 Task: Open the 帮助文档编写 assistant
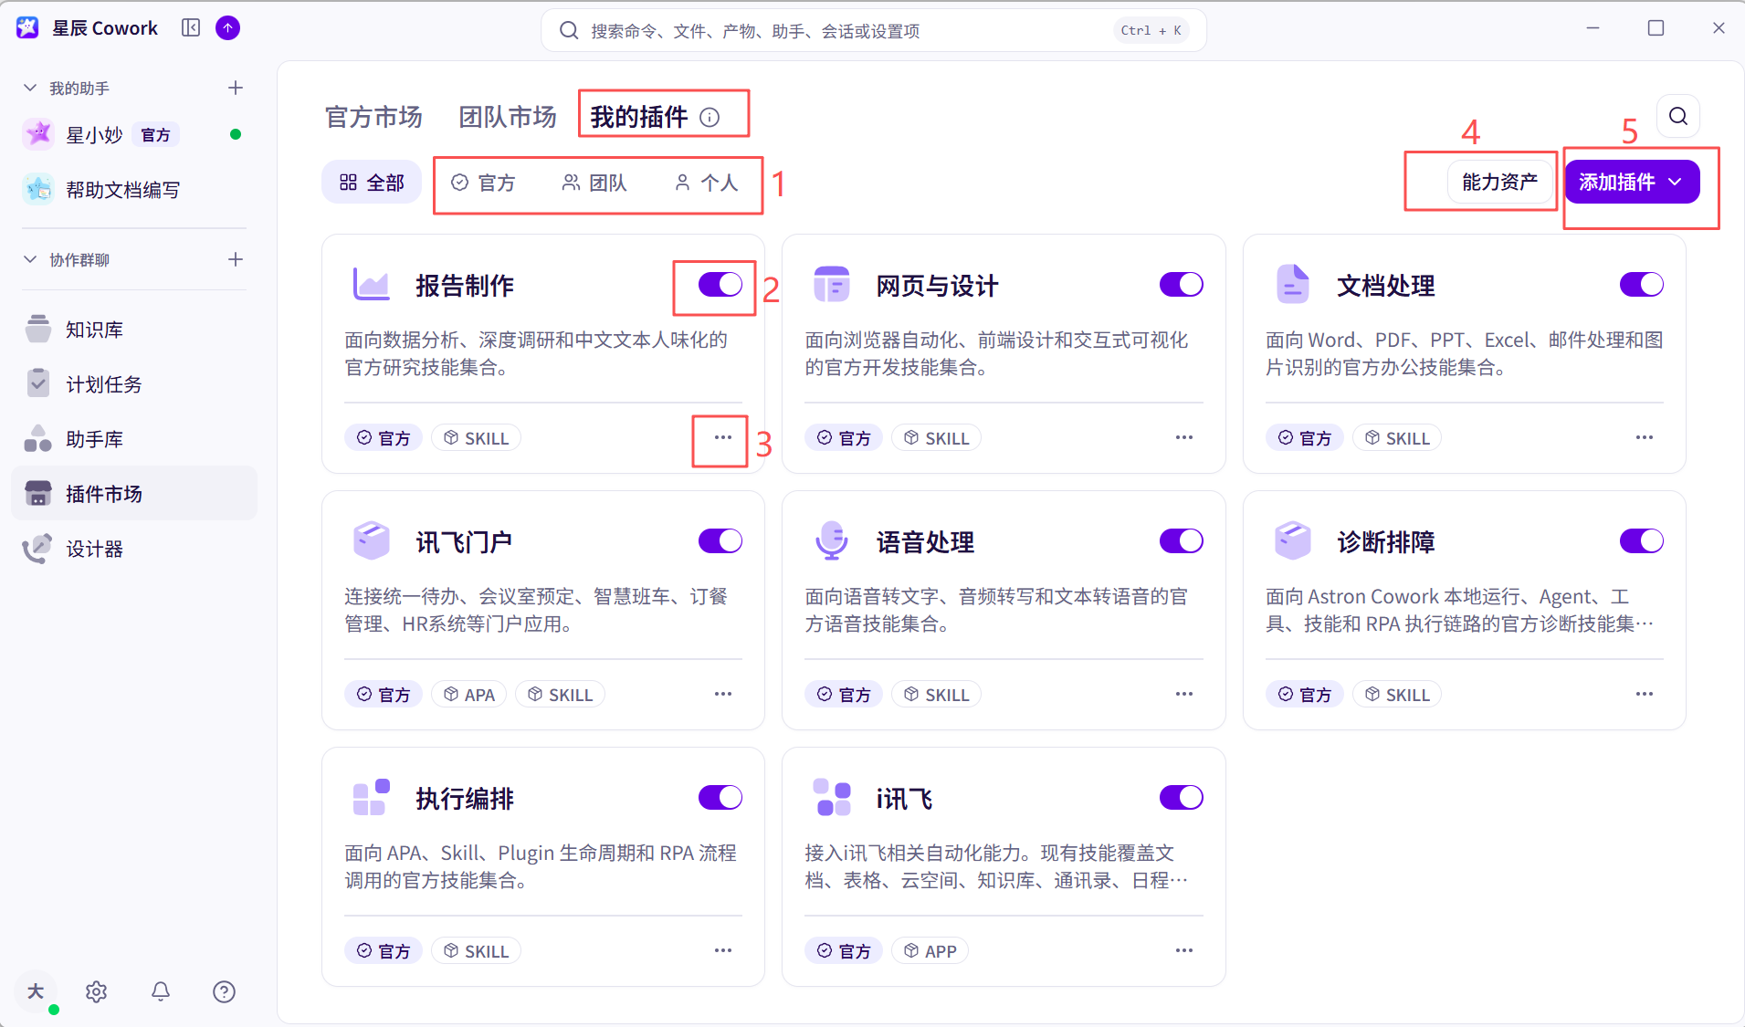(134, 190)
